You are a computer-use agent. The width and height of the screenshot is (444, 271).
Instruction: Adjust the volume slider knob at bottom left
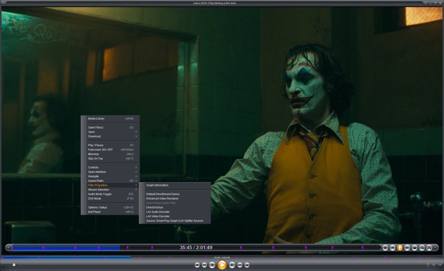[x=14, y=265]
